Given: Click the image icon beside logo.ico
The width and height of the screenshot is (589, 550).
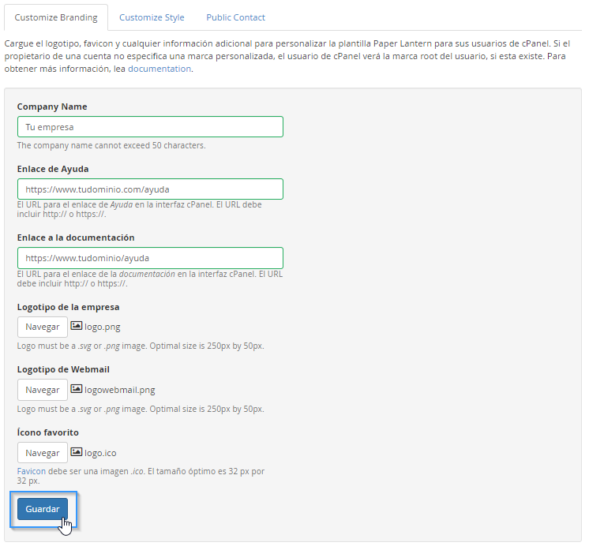Looking at the screenshot, I should coord(77,452).
